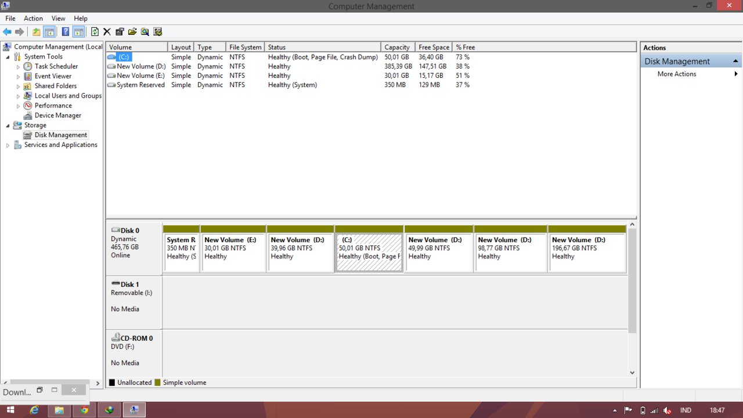Click the Refresh toolbar icon

click(95, 32)
